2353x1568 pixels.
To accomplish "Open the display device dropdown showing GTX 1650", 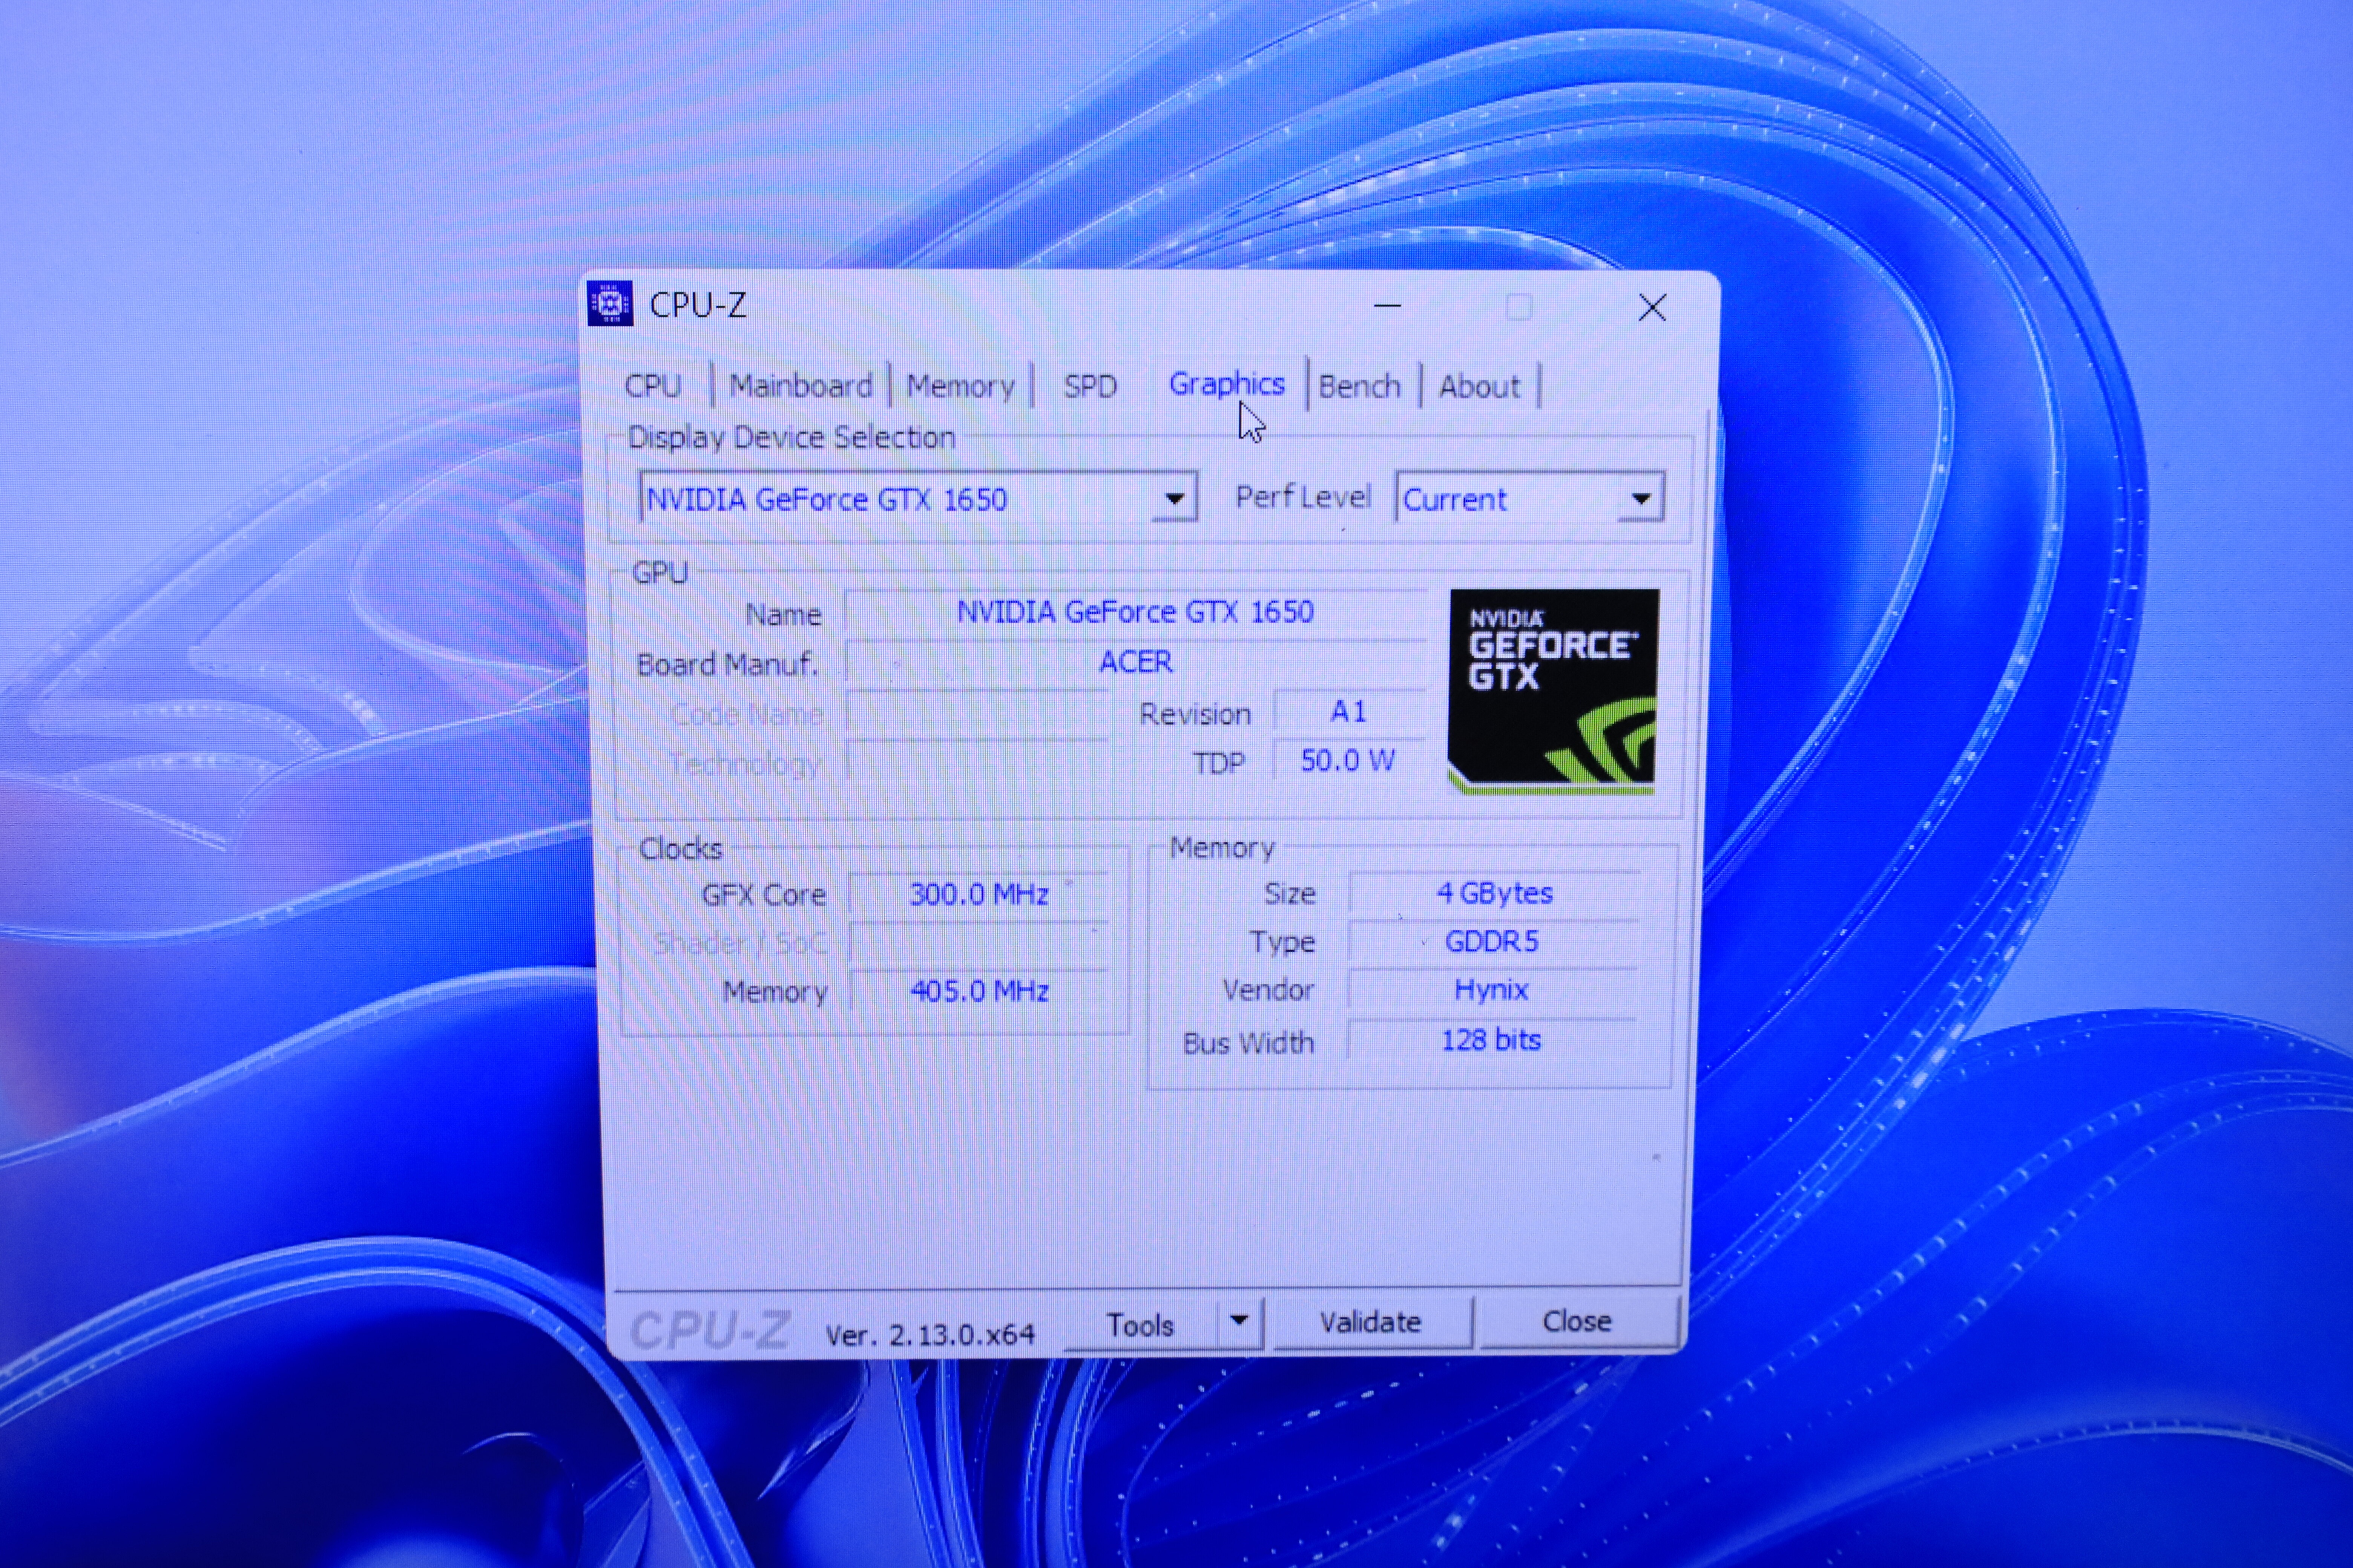I will coord(919,498).
